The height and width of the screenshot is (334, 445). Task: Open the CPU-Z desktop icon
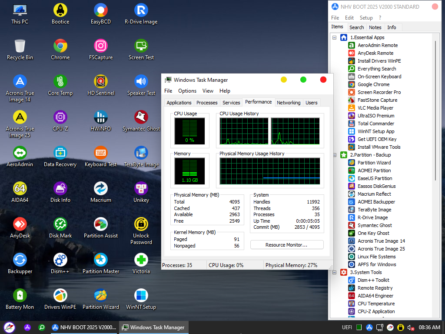(60, 117)
